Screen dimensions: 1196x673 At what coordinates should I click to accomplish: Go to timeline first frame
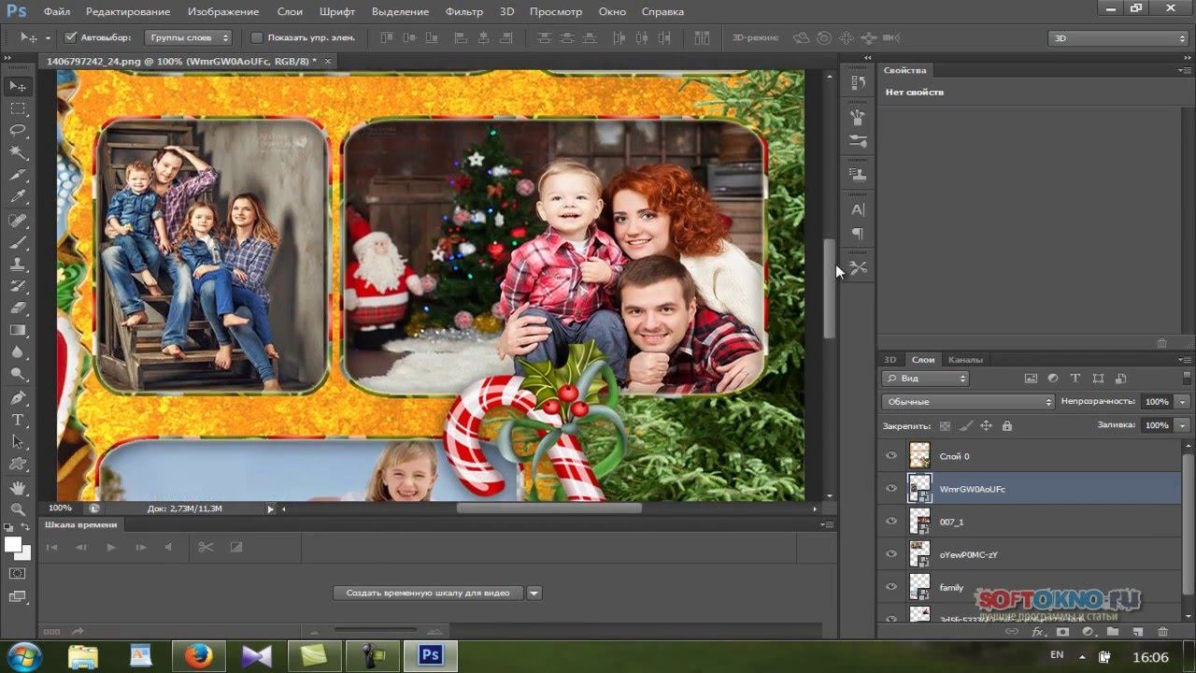[52, 547]
